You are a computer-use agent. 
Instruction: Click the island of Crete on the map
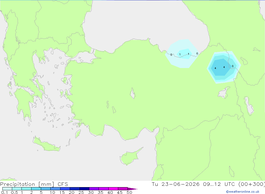(x=46, y=145)
